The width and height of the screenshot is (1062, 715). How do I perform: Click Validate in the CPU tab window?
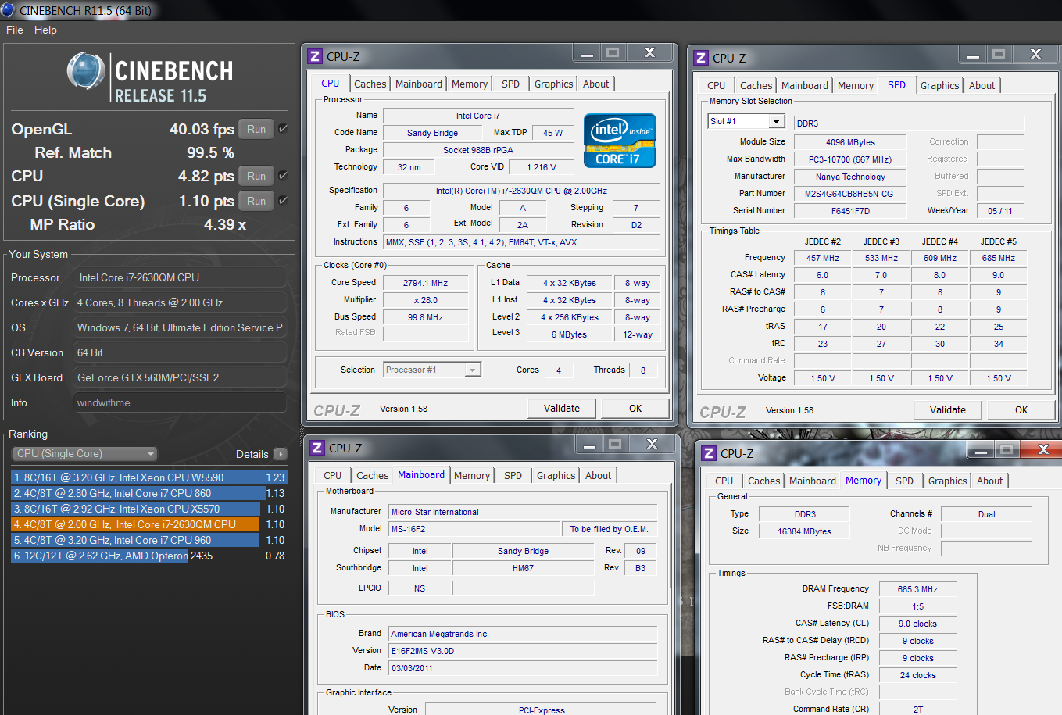point(562,408)
